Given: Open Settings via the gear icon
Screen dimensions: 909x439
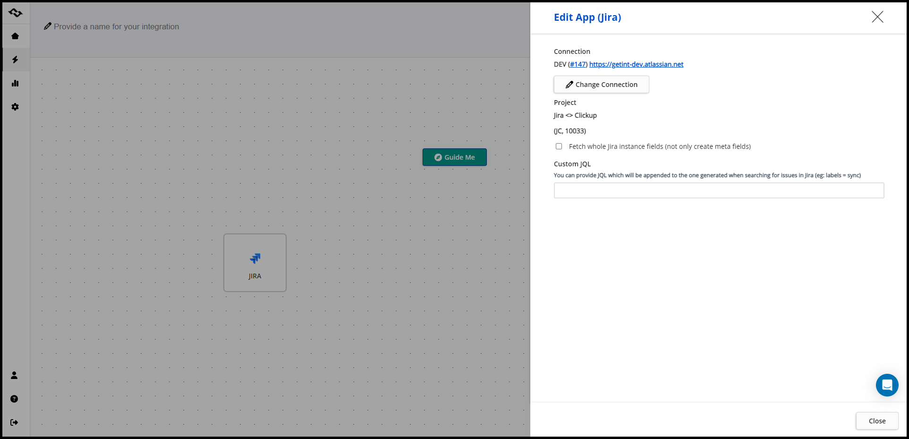Looking at the screenshot, I should 15,107.
